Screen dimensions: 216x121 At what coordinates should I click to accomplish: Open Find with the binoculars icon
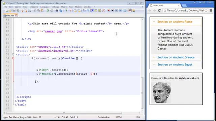57,10
